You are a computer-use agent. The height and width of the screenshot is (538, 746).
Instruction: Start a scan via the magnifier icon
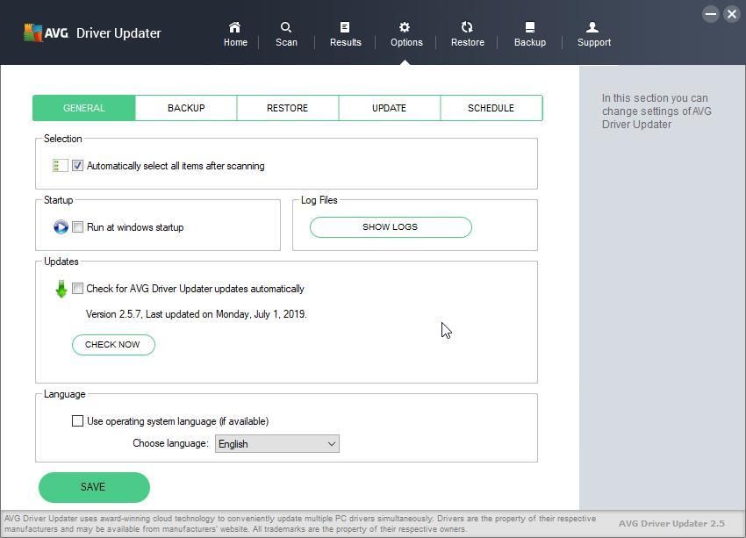[x=286, y=27]
